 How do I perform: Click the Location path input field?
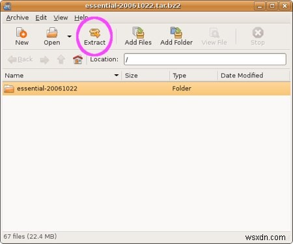(x=205, y=59)
